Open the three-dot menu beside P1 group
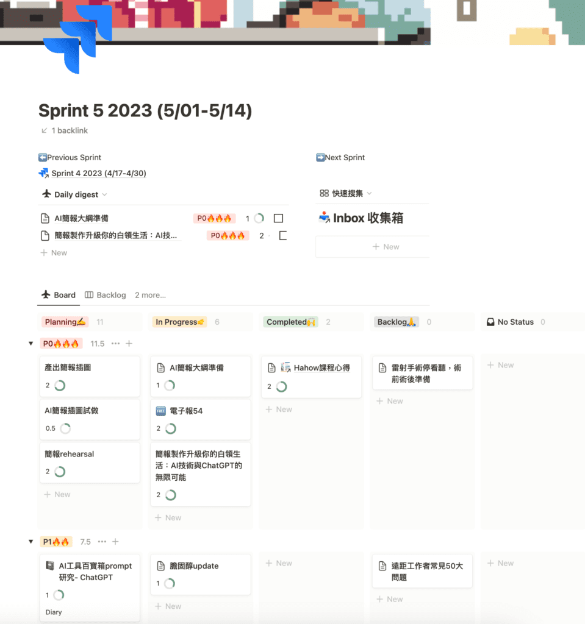This screenshot has height=624, width=585. 102,542
